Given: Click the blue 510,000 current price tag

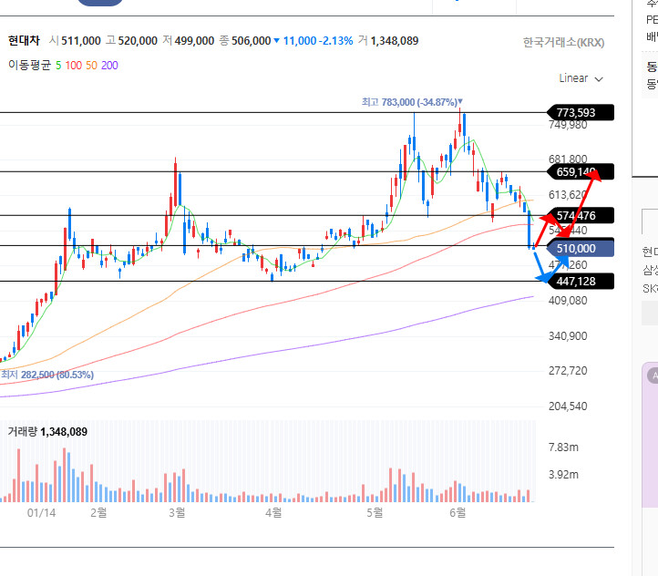Looking at the screenshot, I should [x=581, y=249].
